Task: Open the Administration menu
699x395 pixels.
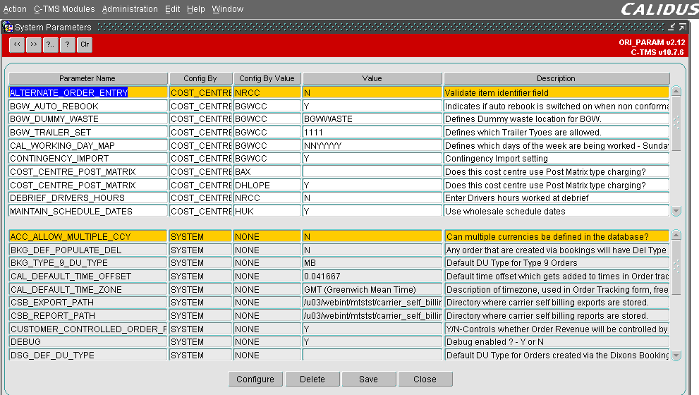Action: [x=130, y=9]
